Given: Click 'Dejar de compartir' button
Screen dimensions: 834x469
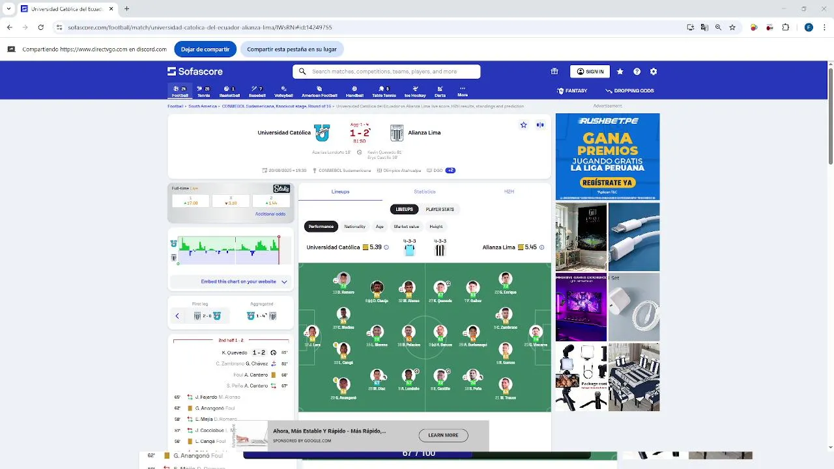Looking at the screenshot, I should click(x=205, y=50).
